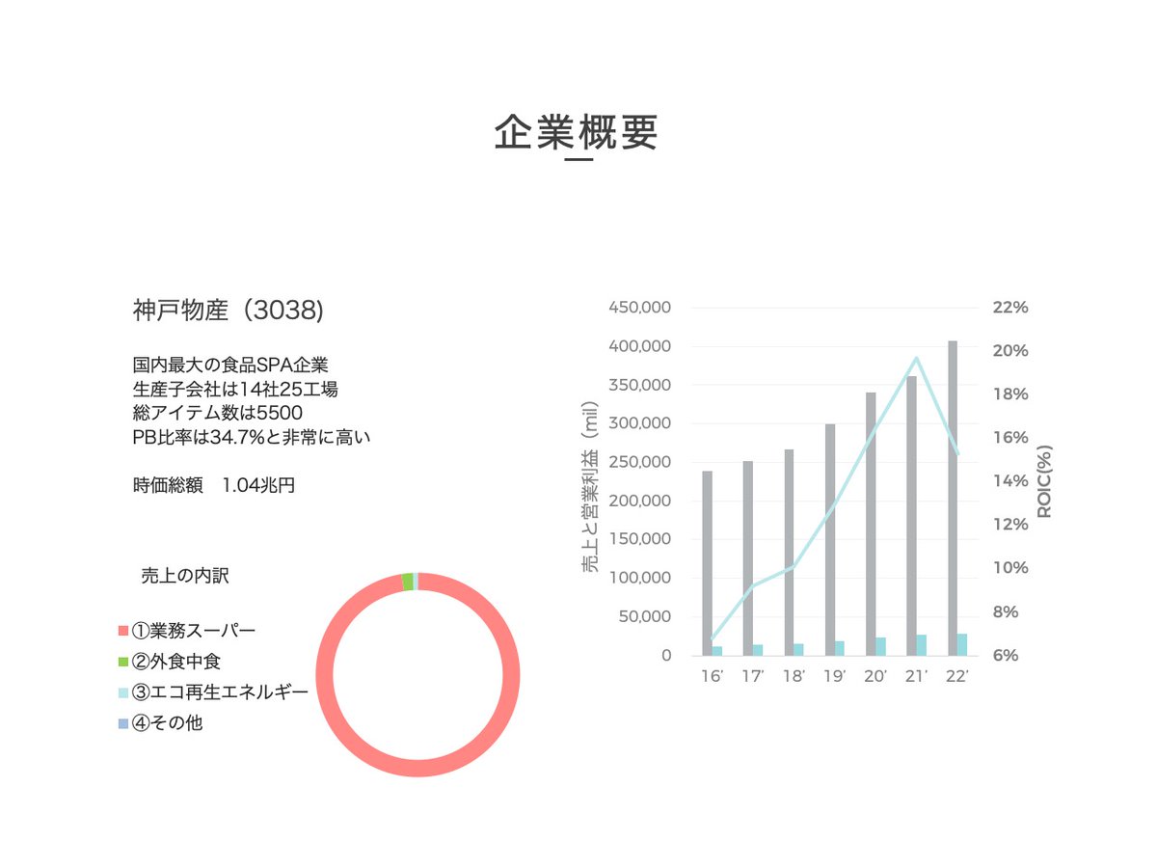Click the 14% ROIC axis label
This screenshot has width=1157, height=868.
pyautogui.click(x=1011, y=481)
